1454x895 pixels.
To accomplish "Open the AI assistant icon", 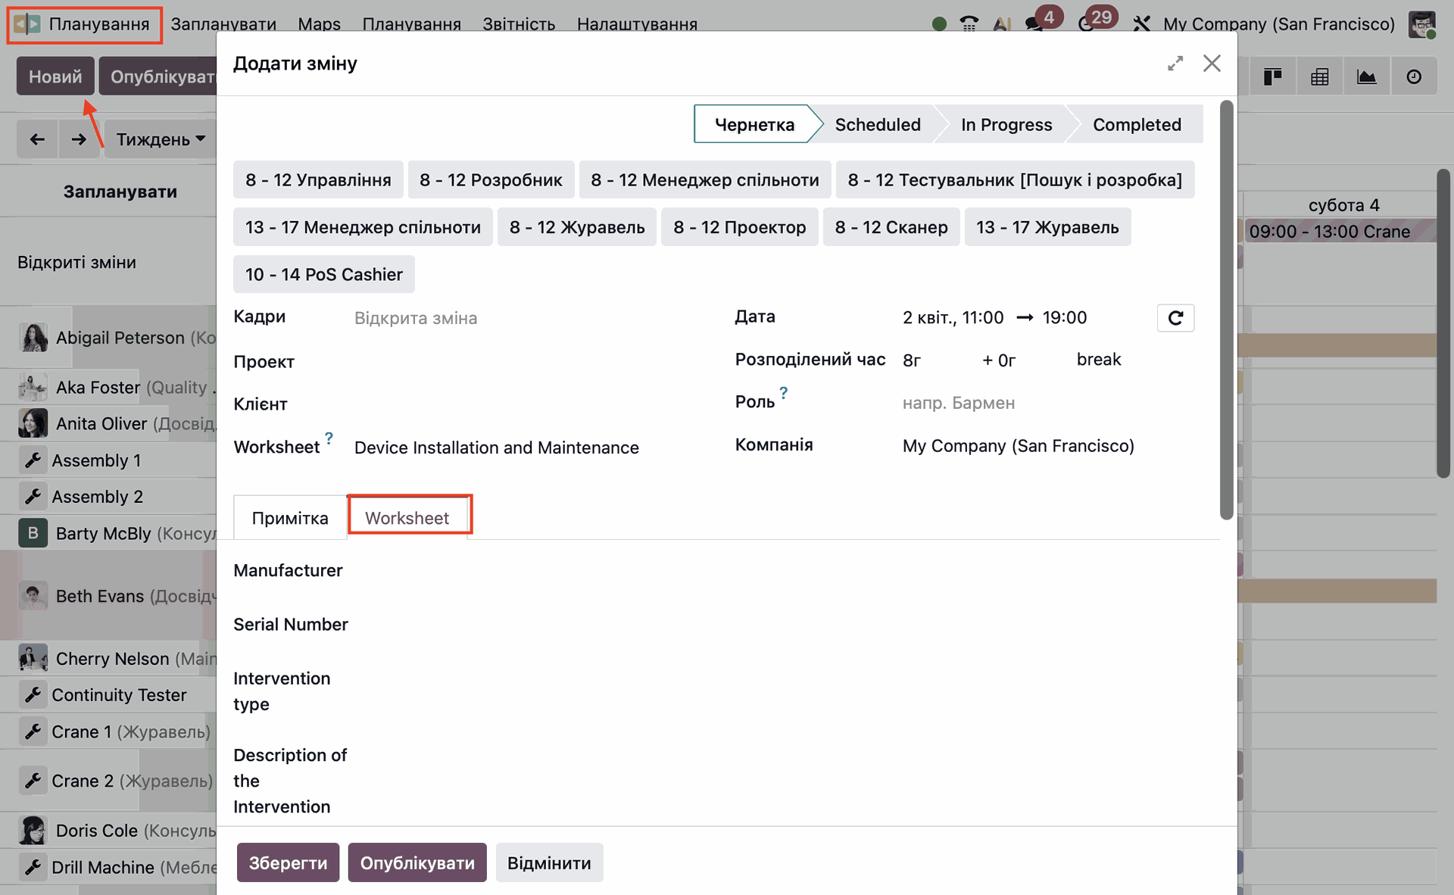I will pos(1002,23).
